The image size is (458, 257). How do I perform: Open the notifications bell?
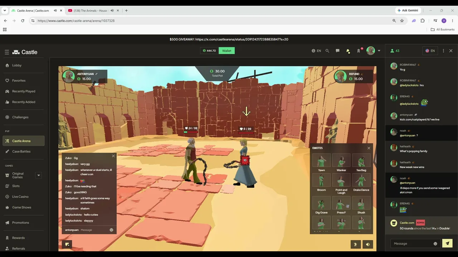(x=348, y=51)
